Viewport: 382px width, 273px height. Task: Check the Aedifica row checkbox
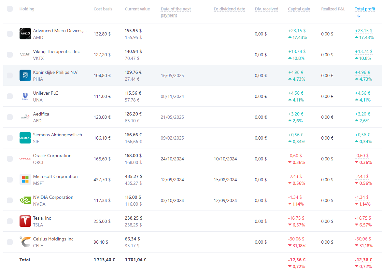click(x=10, y=117)
